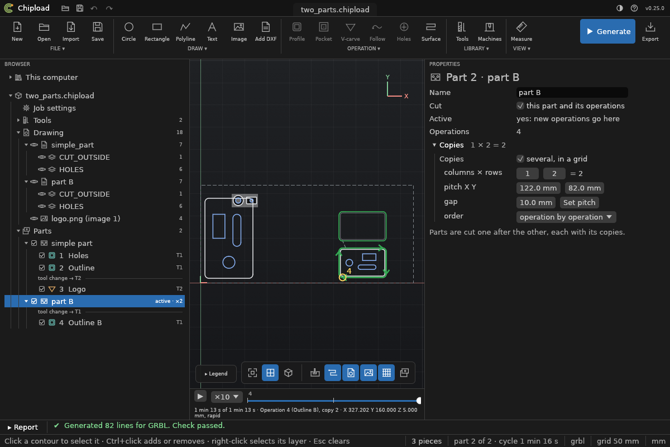Select the two_parts.chipload document tab
The height and width of the screenshot is (447, 670).
pyautogui.click(x=335, y=9)
